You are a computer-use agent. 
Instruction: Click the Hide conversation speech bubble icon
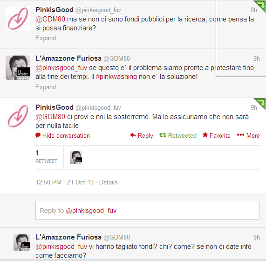coord(38,135)
